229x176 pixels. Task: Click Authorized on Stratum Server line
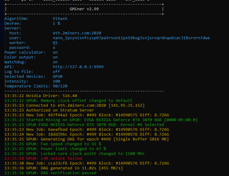pos(49,110)
